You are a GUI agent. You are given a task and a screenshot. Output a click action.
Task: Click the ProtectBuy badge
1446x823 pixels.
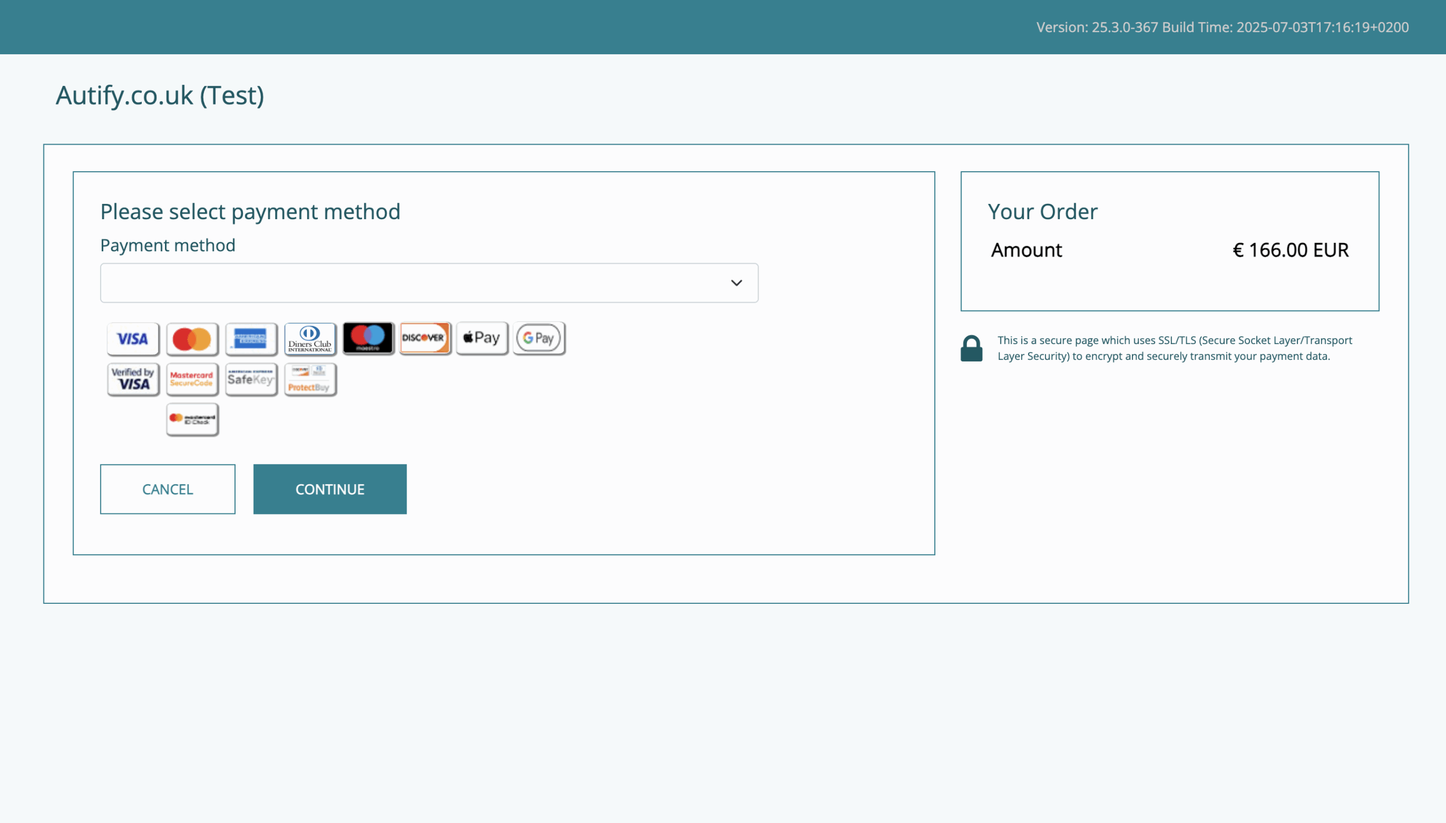click(x=310, y=378)
